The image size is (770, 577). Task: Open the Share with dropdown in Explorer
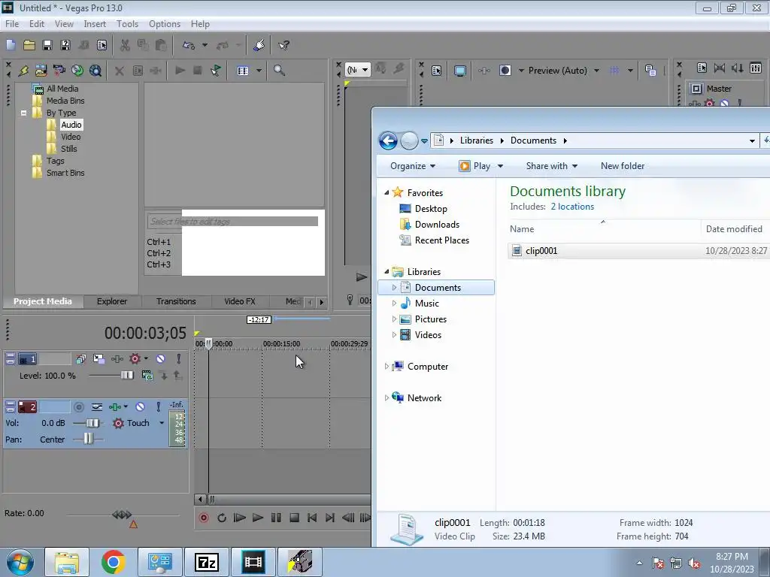click(551, 166)
